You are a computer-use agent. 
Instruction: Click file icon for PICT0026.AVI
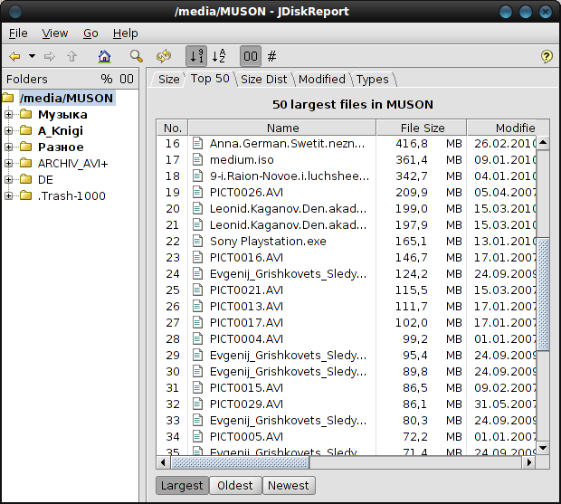click(x=197, y=192)
